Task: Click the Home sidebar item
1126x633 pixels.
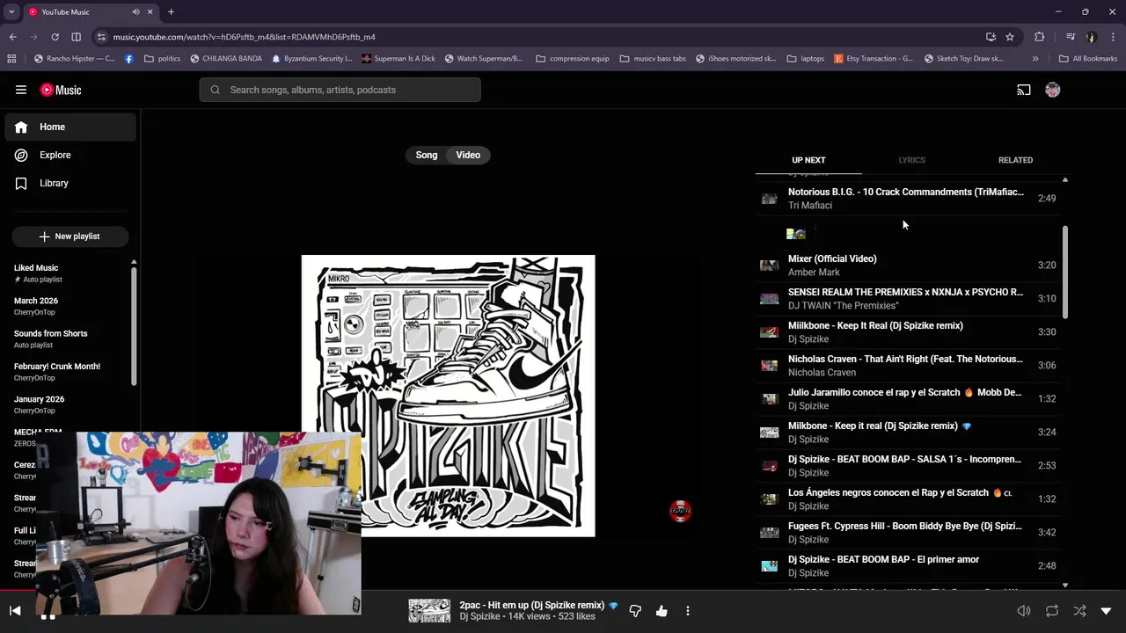Action: tap(70, 127)
